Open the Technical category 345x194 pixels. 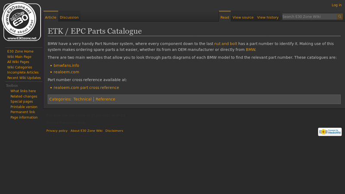(x=82, y=99)
